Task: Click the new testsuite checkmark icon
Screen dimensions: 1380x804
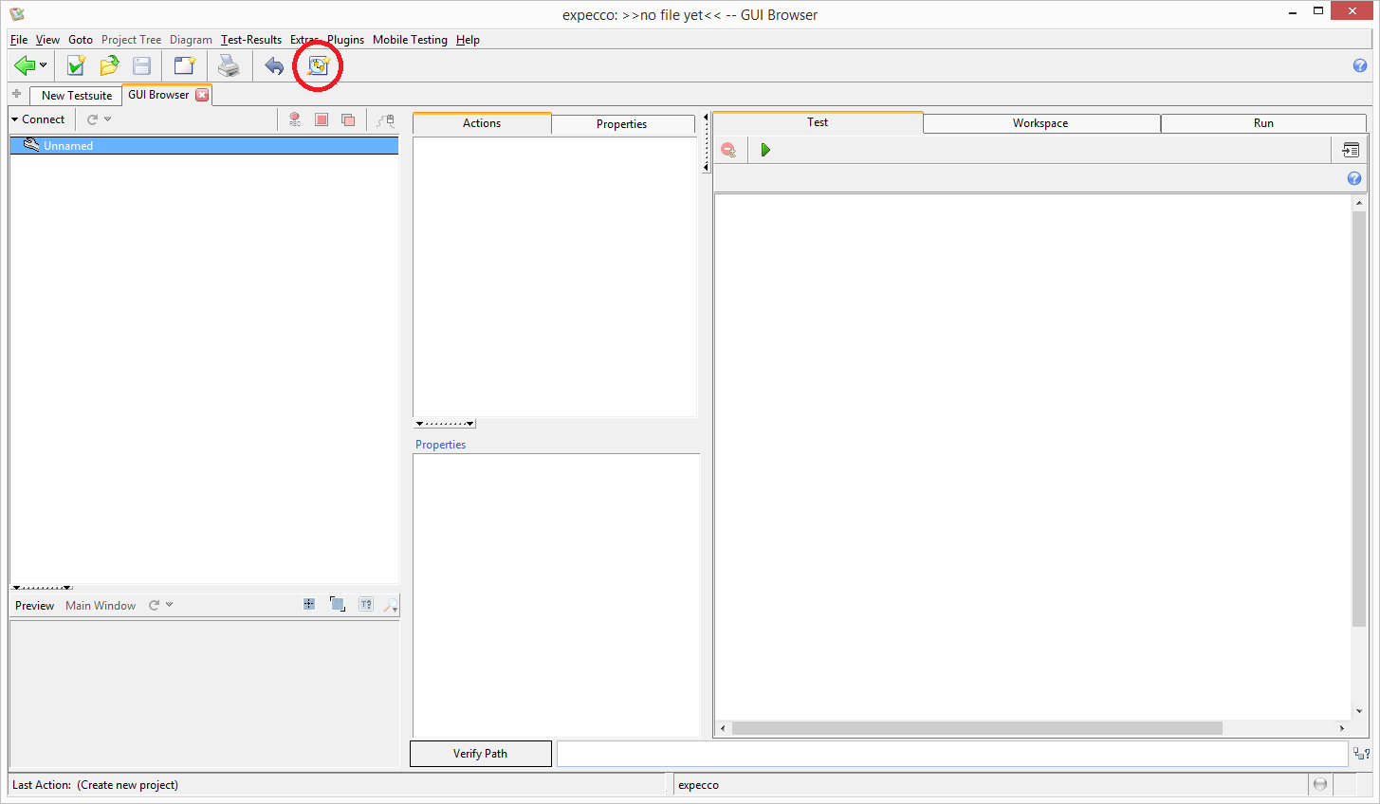Action: pyautogui.click(x=76, y=65)
